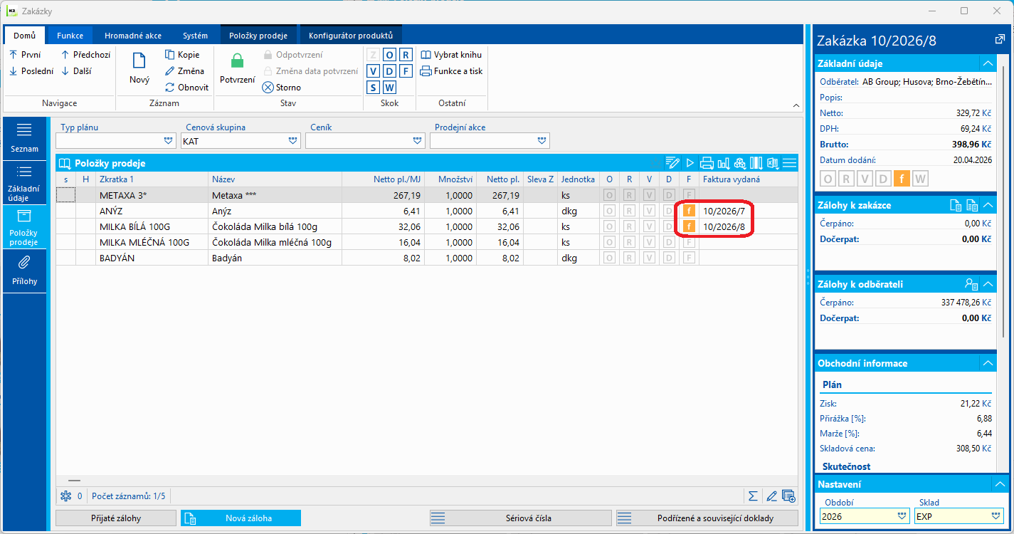Toggle the O jump button in Skok group
The height and width of the screenshot is (534, 1014).
click(x=389, y=55)
